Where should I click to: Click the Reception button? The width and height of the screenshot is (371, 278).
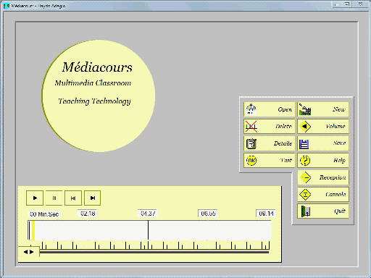pos(323,177)
